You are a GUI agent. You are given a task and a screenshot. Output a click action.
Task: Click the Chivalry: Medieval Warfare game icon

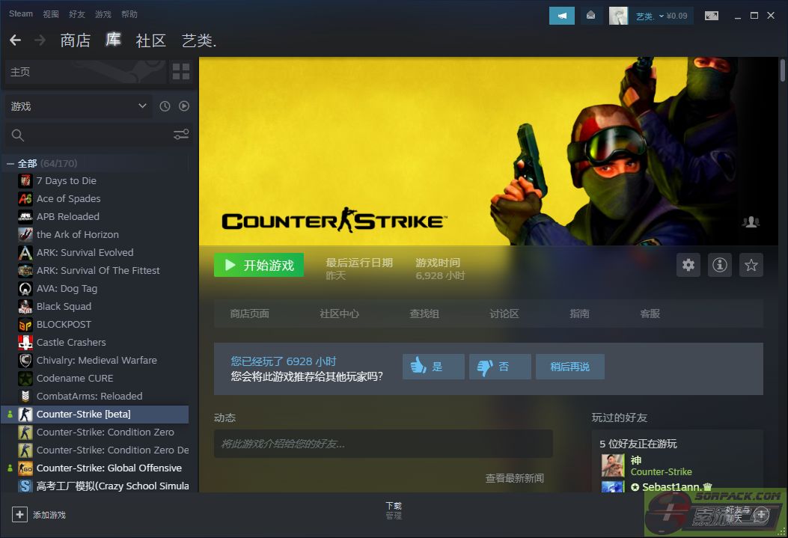(25, 360)
